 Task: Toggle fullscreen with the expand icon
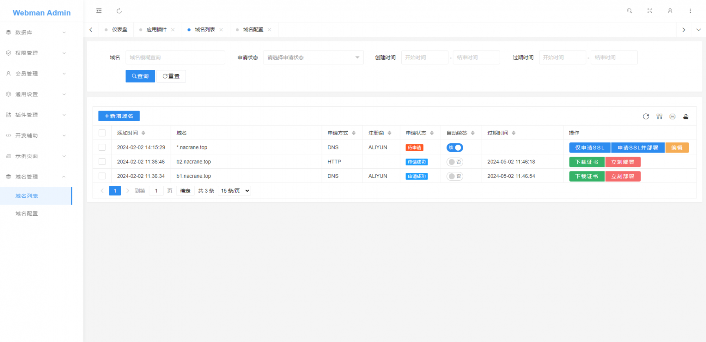[650, 11]
